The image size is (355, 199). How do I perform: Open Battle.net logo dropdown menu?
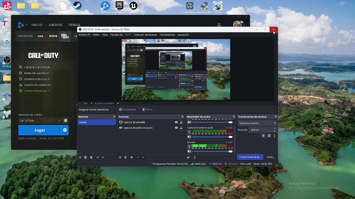point(22,25)
